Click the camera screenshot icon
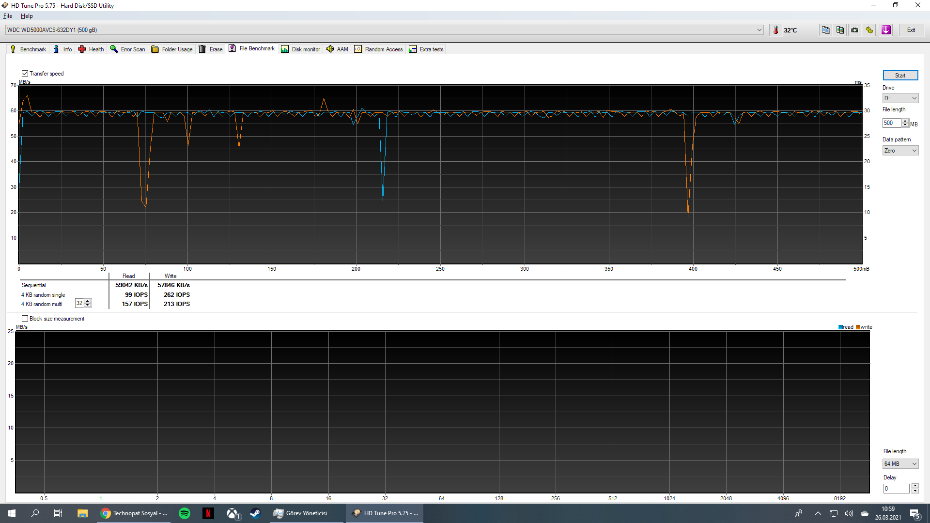930x523 pixels. (854, 30)
